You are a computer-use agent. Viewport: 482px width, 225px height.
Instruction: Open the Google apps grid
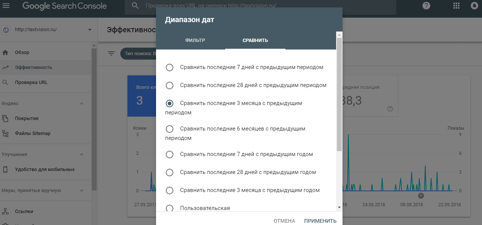click(456, 6)
